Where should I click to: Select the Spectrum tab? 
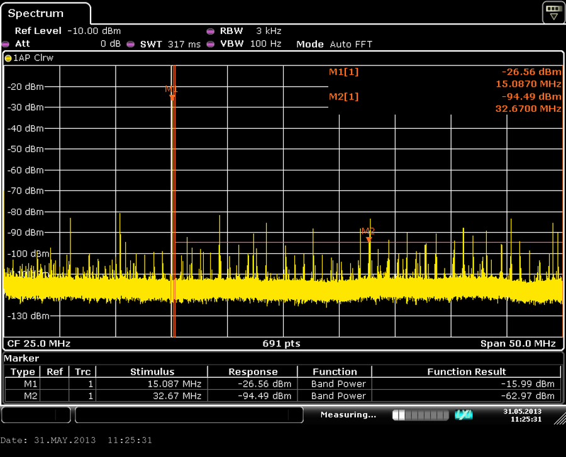[x=36, y=13]
